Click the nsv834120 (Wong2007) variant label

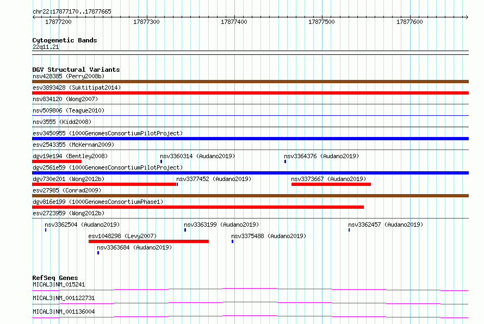point(65,99)
